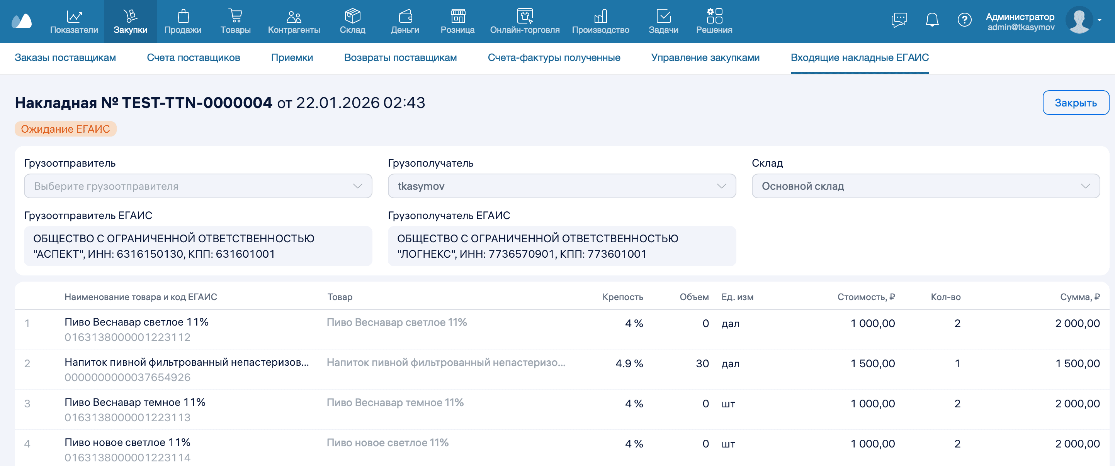Open the Задачи checklist icon
This screenshot has width=1115, height=466.
point(663,17)
